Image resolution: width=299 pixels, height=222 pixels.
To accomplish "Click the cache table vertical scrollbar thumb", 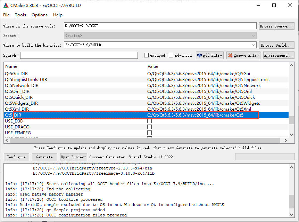I will tap(291, 120).
